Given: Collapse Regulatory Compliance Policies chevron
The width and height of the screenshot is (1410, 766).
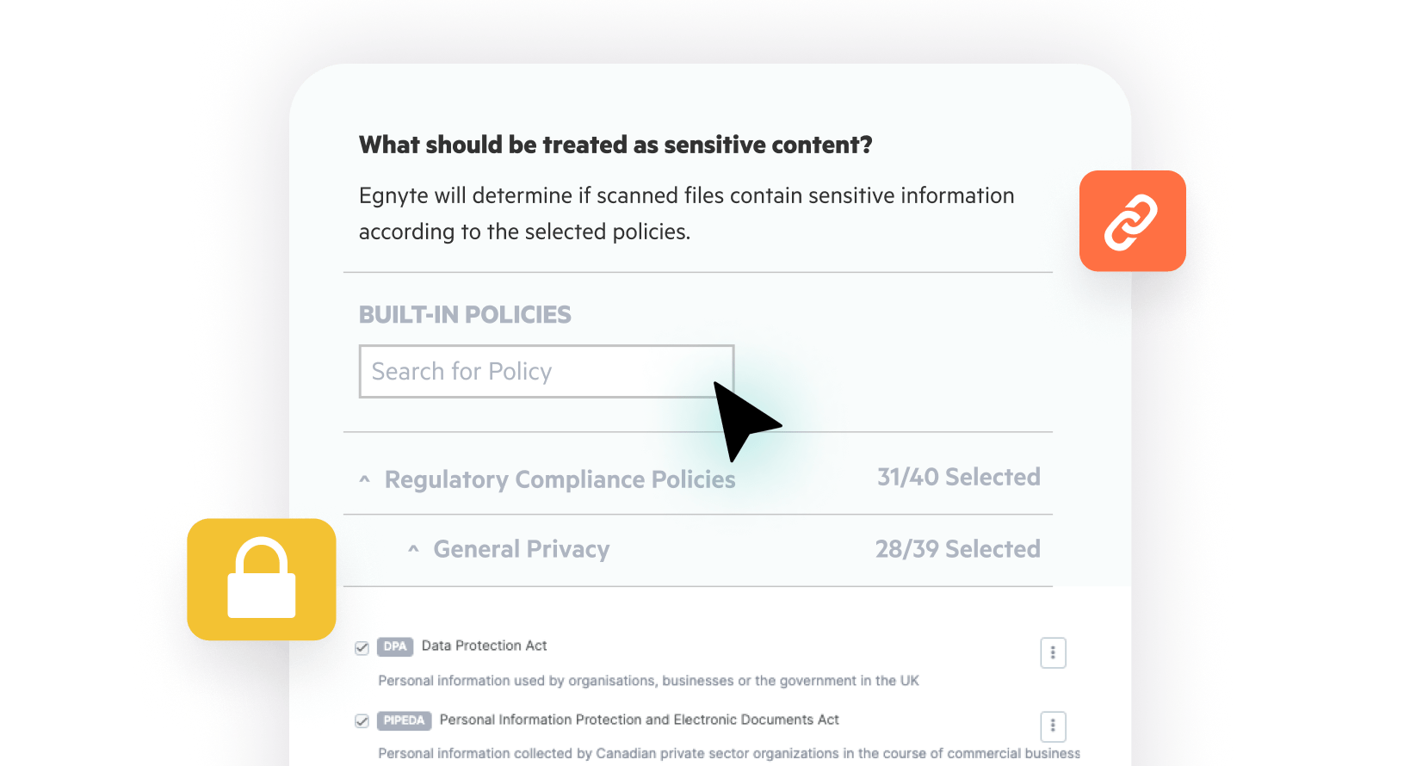Looking at the screenshot, I should point(365,479).
